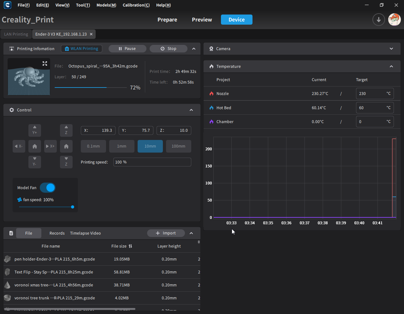Select 100mm step size
This screenshot has width=404, height=314.
point(179,146)
